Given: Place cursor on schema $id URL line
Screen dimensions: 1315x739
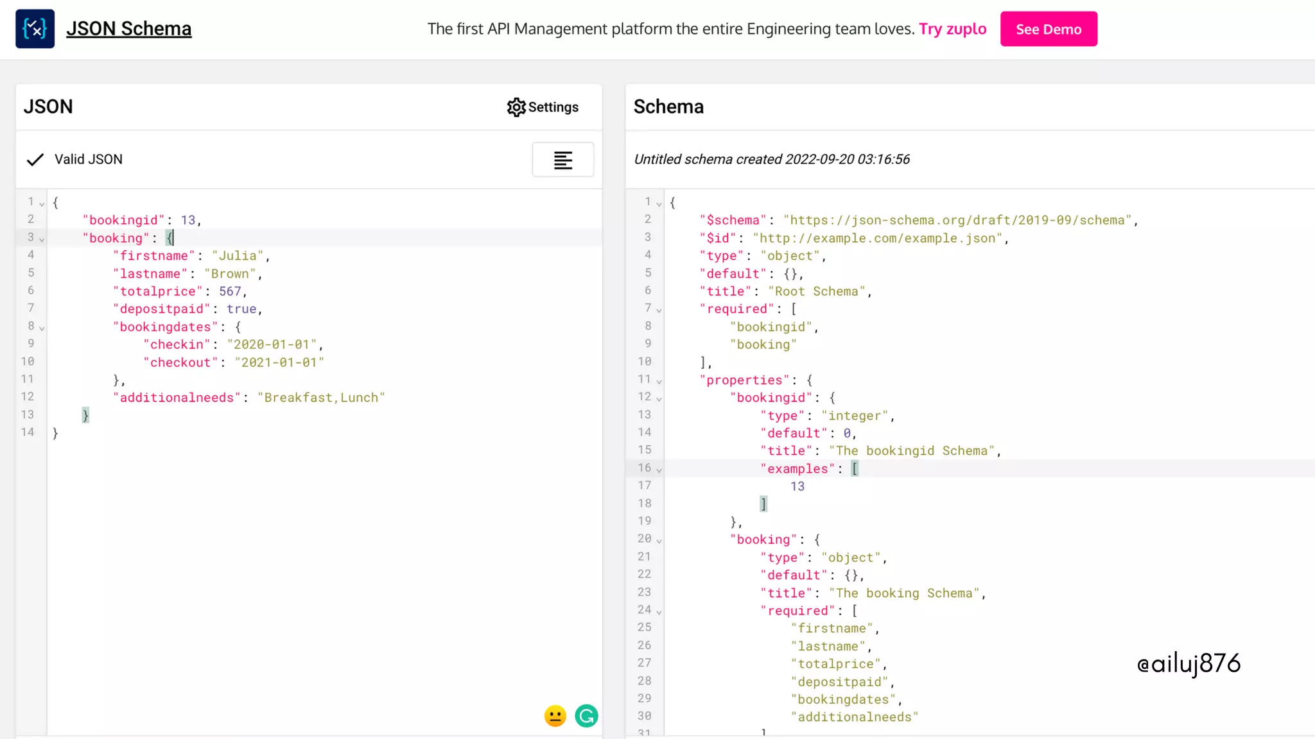Looking at the screenshot, I should pos(877,239).
